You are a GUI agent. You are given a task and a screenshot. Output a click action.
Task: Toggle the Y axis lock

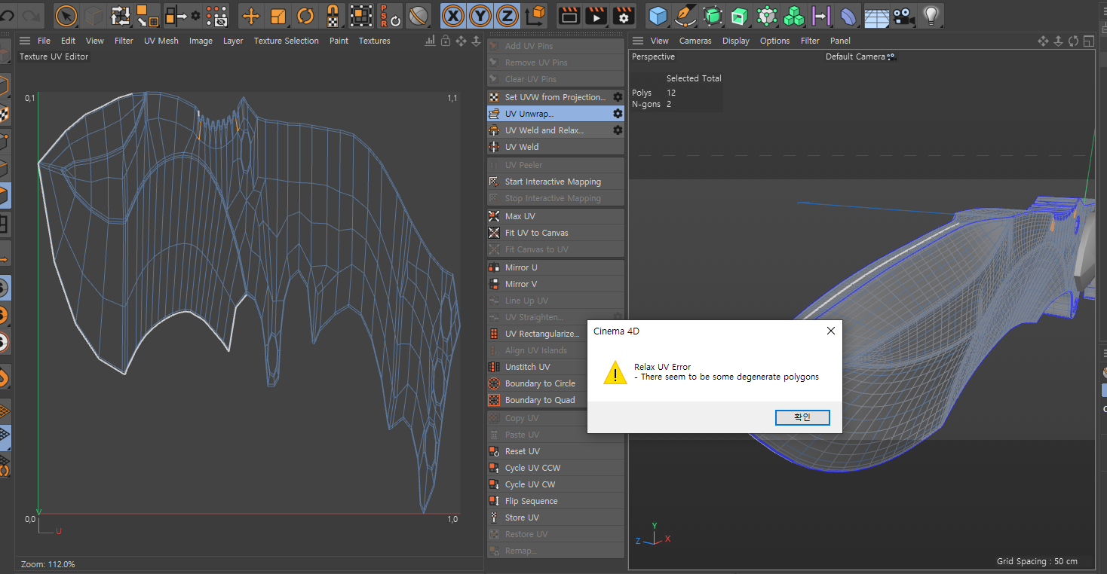[480, 15]
